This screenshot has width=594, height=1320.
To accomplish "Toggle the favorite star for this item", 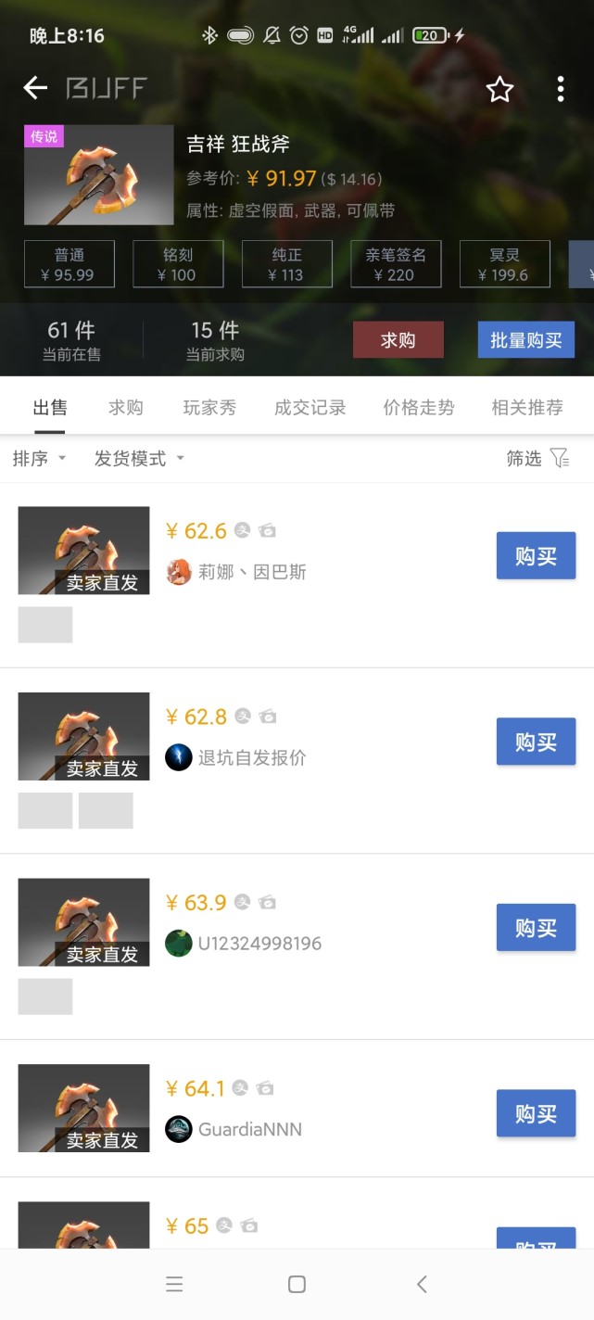I will pos(499,88).
